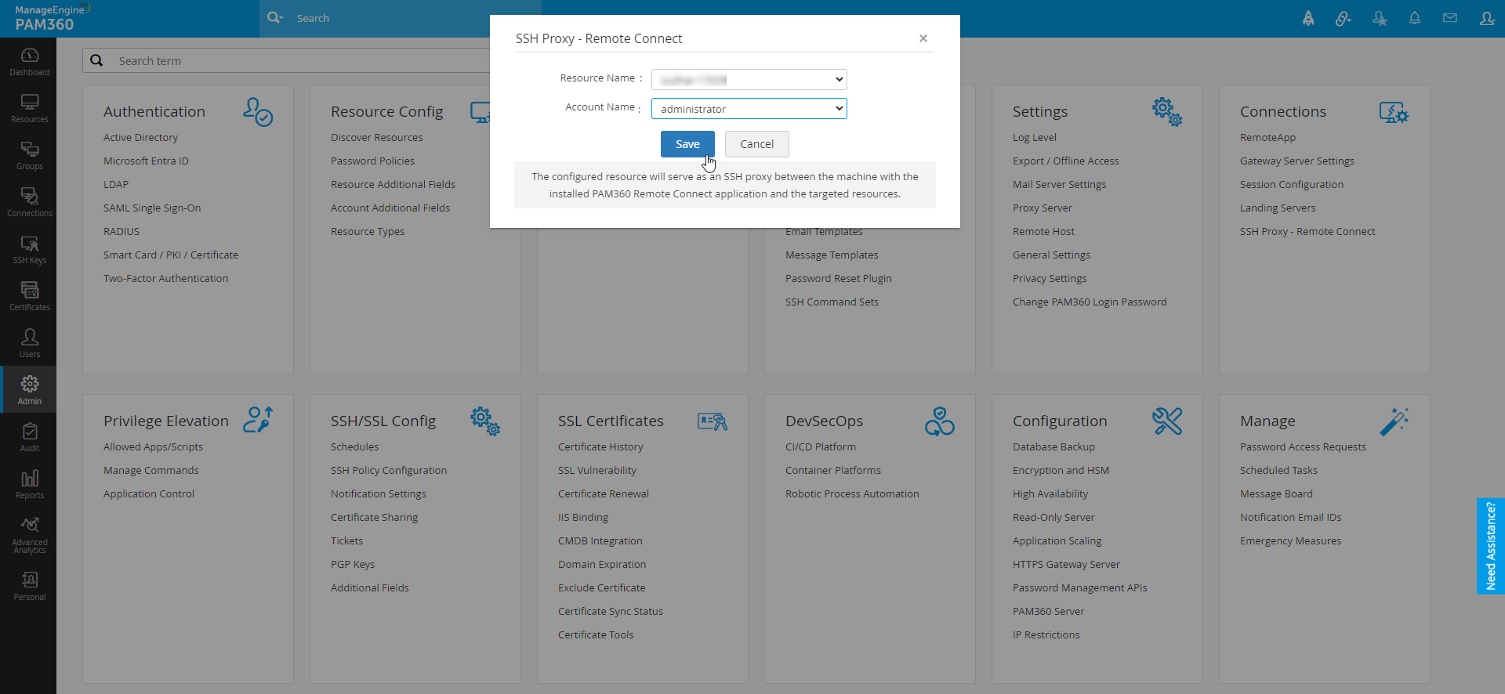Open Password Reset Plugin link

[x=838, y=278]
